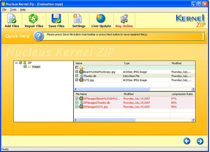
Task: Sort lower list by Modified column header
Action: [146, 94]
